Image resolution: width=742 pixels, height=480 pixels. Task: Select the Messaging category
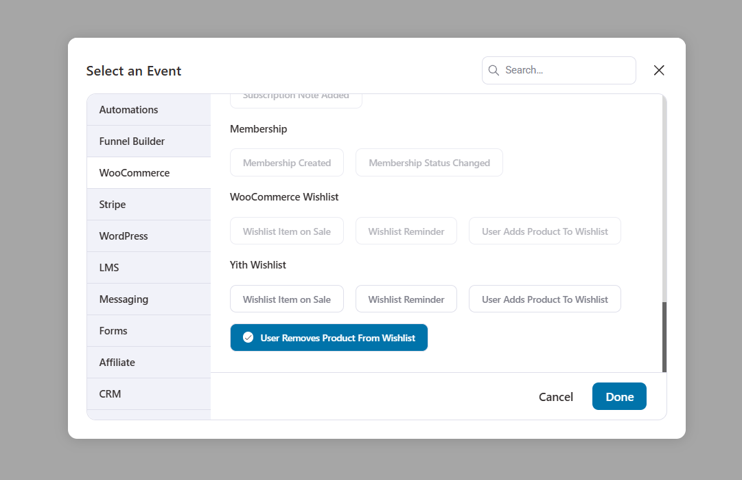pos(148,299)
